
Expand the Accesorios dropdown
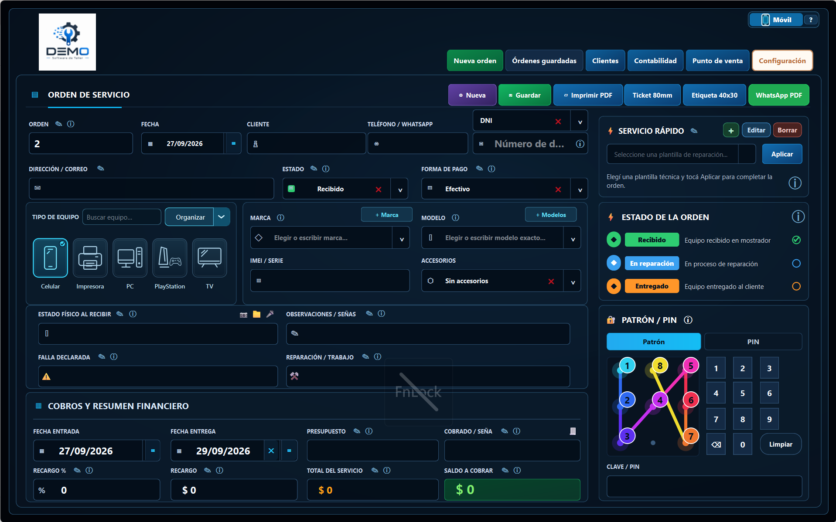coord(573,281)
